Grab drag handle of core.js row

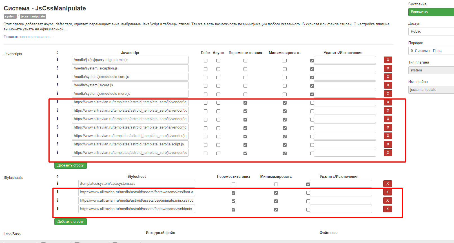pyautogui.click(x=57, y=85)
